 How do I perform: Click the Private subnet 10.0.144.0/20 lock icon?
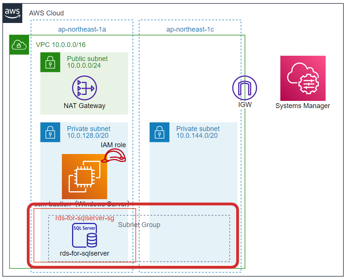tap(159, 133)
